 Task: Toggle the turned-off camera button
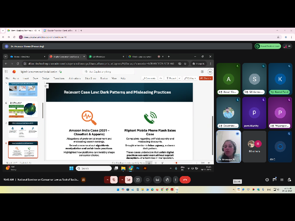click(128, 180)
